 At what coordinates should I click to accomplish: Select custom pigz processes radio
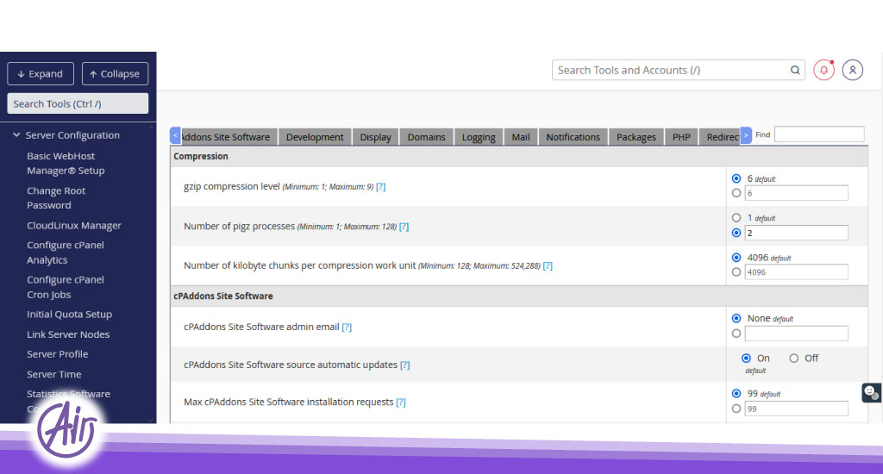(x=736, y=233)
